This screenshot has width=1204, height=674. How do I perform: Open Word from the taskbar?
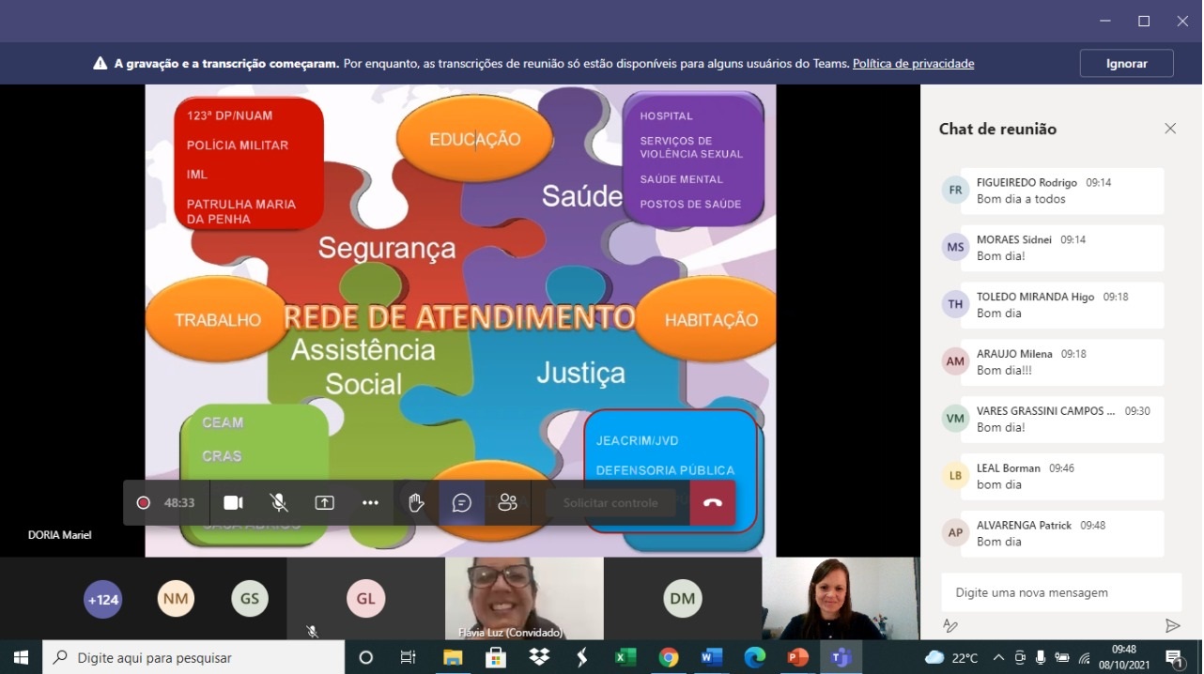[712, 657]
